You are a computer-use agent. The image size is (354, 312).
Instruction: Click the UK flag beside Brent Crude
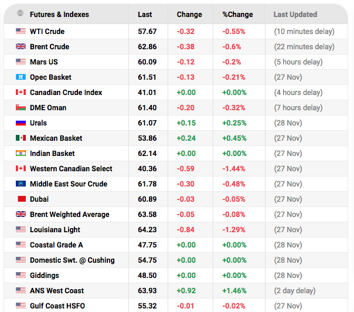21,46
